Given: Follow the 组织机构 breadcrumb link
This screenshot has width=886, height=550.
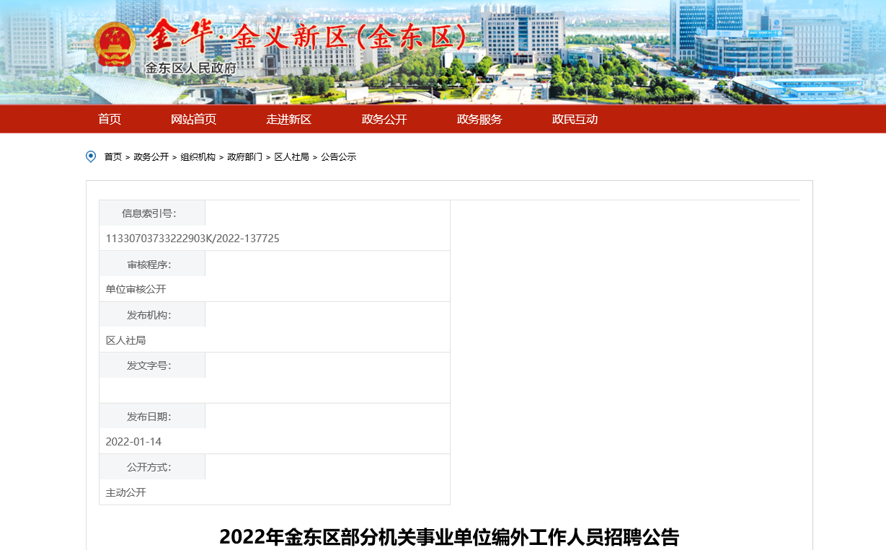Looking at the screenshot, I should coord(198,156).
